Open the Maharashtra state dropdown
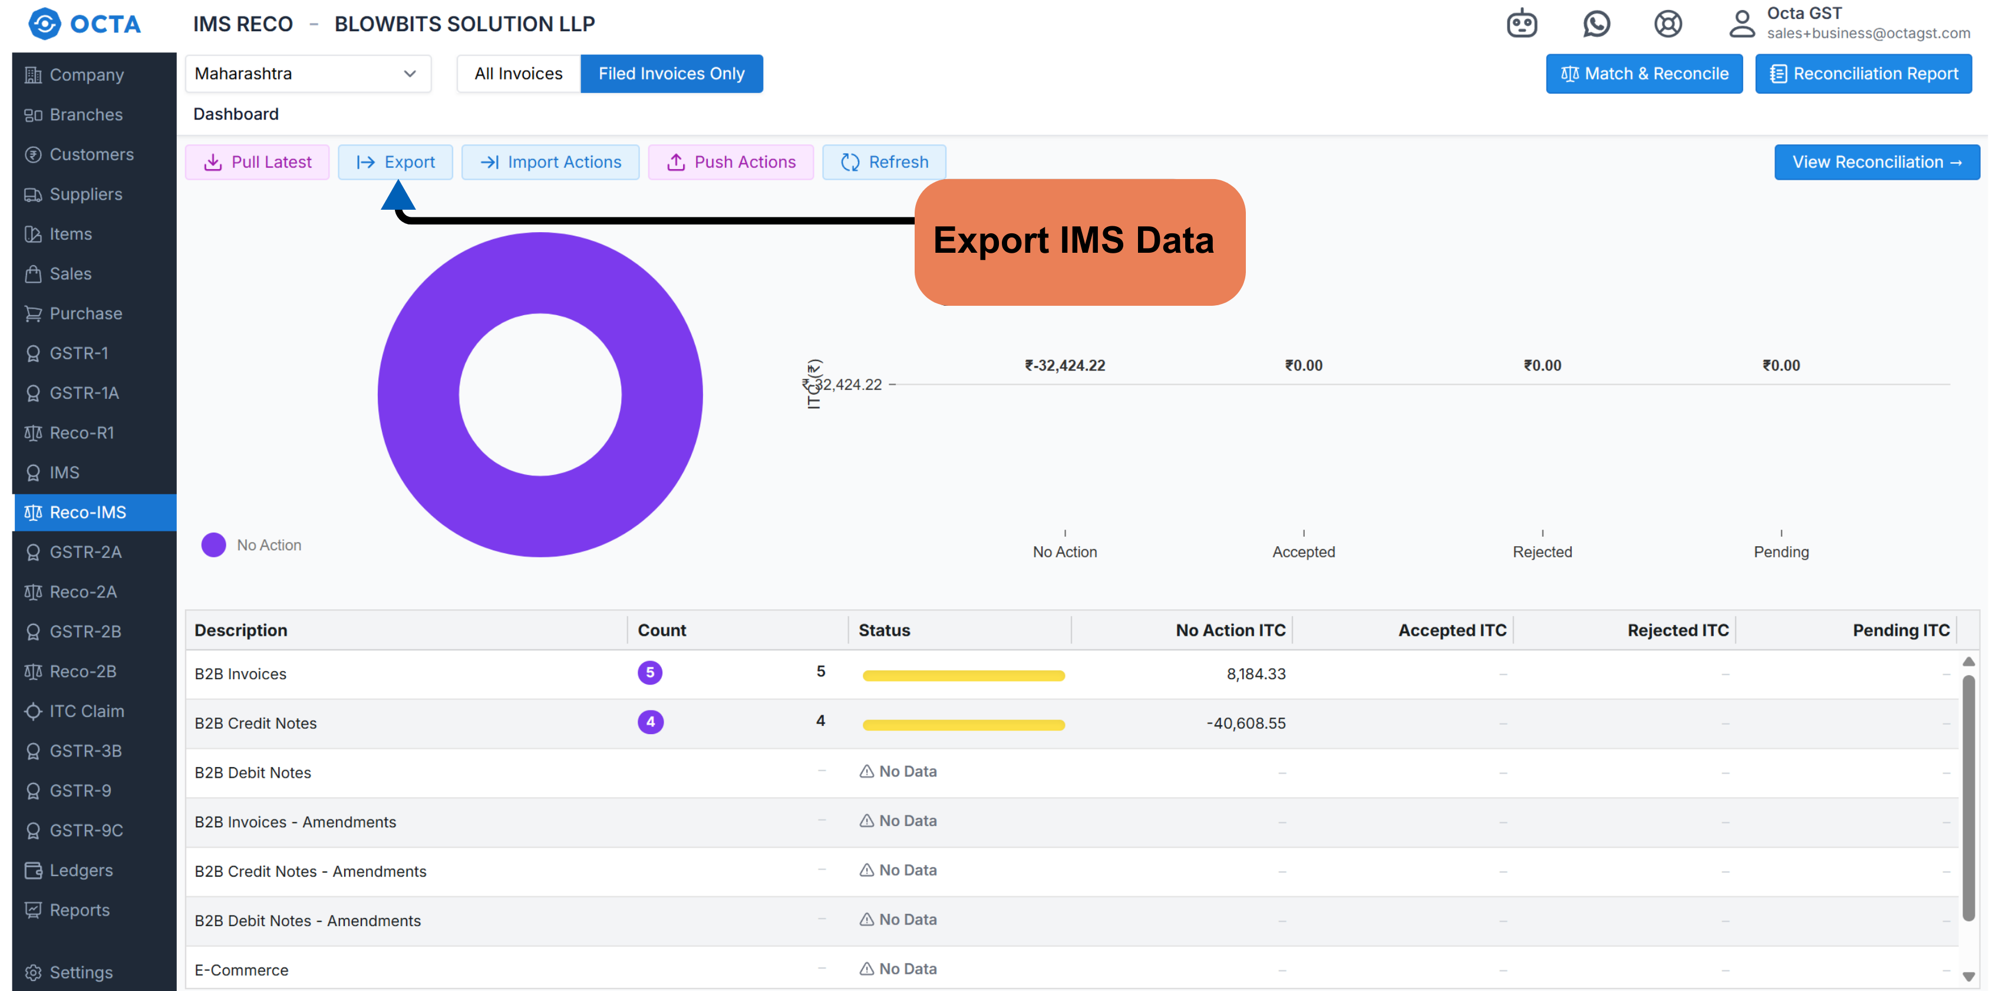1989x991 pixels. coord(307,73)
